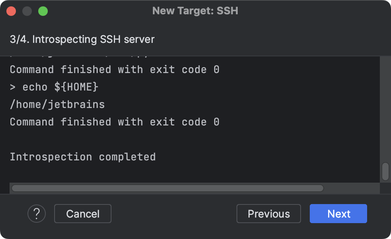The width and height of the screenshot is (391, 239).
Task: Click the red close traffic light
Action: 11,11
